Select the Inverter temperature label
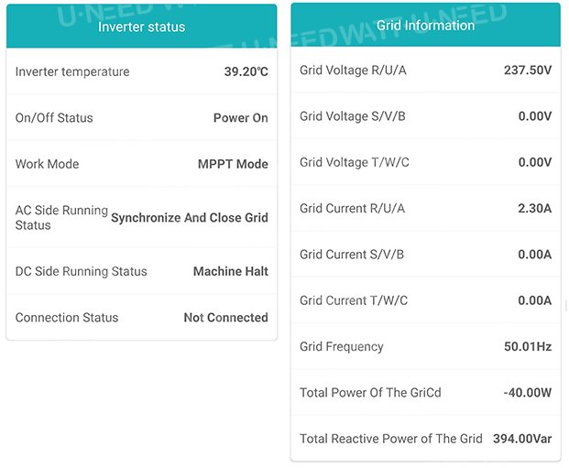This screenshot has height=468, width=569. 72,71
